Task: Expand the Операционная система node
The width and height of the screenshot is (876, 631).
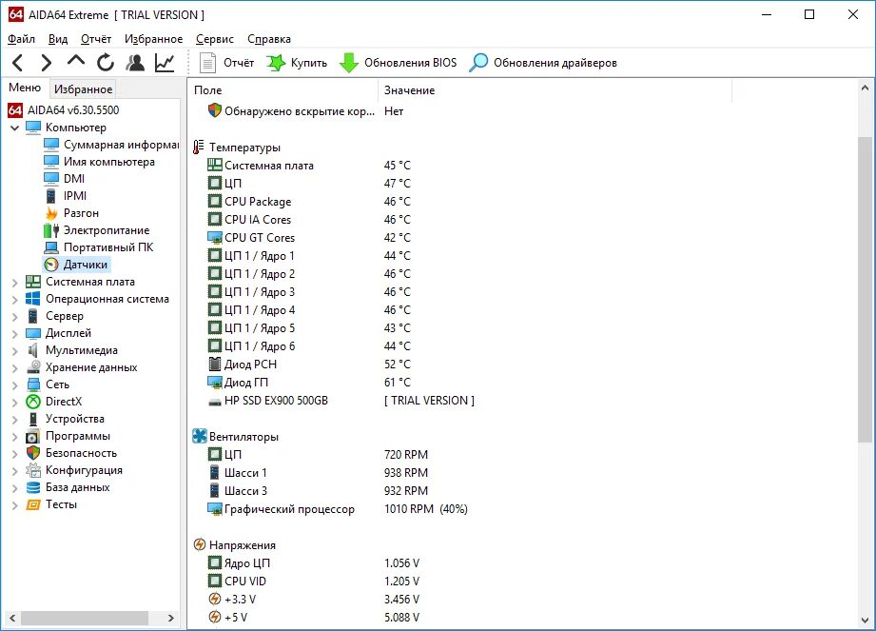Action: [14, 299]
